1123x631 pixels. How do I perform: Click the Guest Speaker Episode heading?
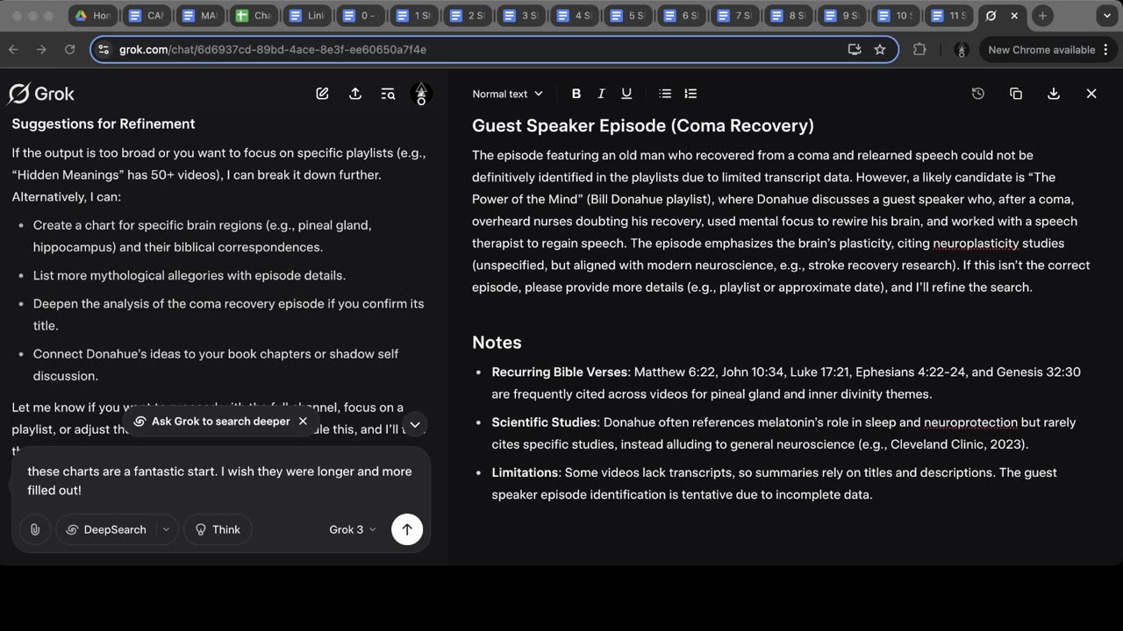click(643, 125)
